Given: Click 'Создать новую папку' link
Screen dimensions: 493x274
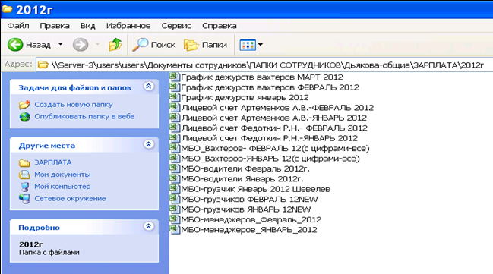Looking at the screenshot, I should [74, 104].
